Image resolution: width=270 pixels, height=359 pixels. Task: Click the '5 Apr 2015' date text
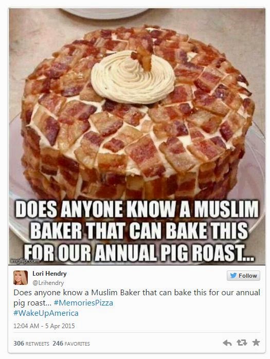60,326
